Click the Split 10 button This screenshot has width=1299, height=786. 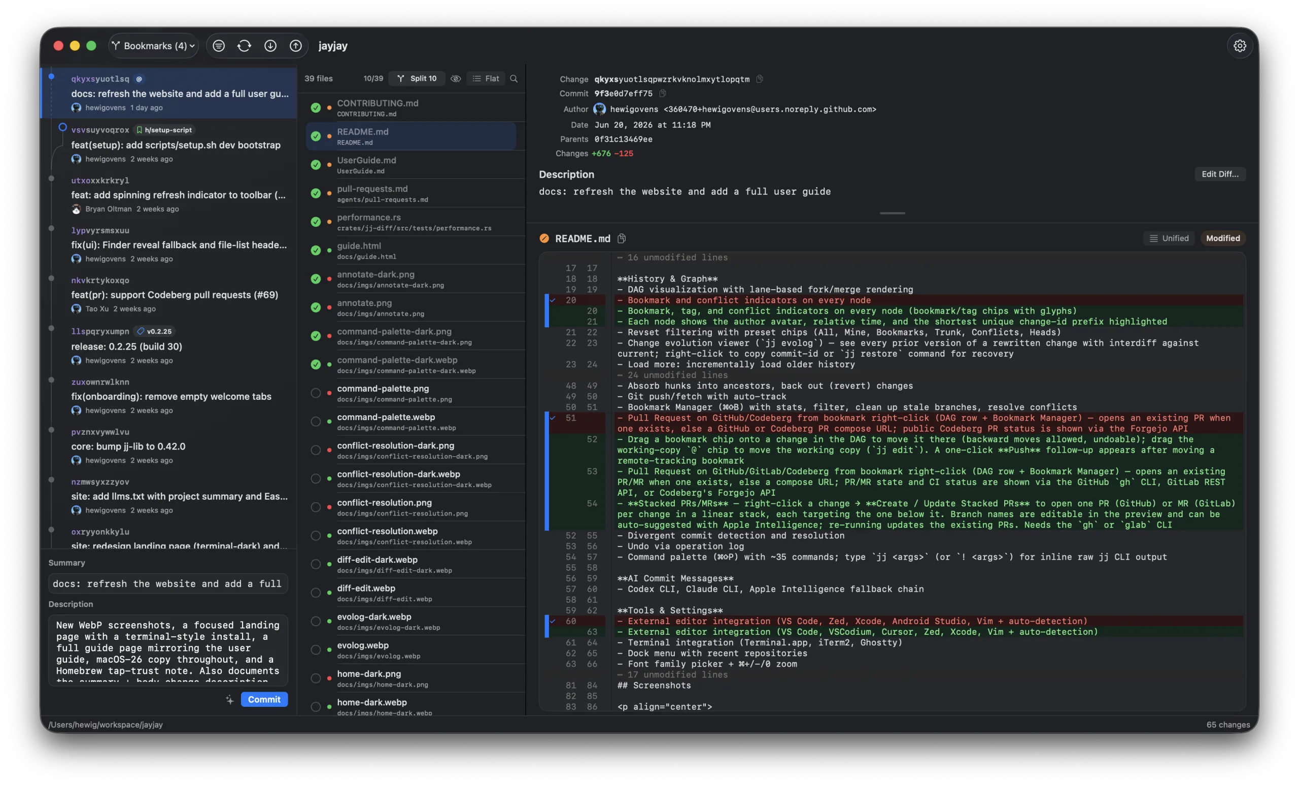pos(417,79)
